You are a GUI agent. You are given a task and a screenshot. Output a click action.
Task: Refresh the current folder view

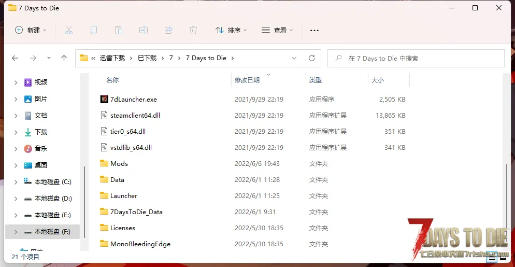(x=311, y=58)
